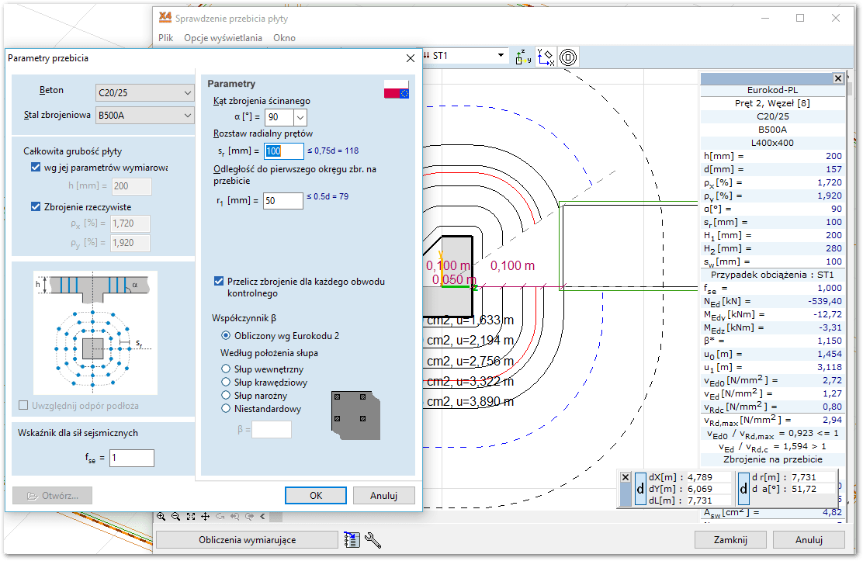Select the pan view arrows icon
Screen dimensions: 863x561
click(205, 517)
